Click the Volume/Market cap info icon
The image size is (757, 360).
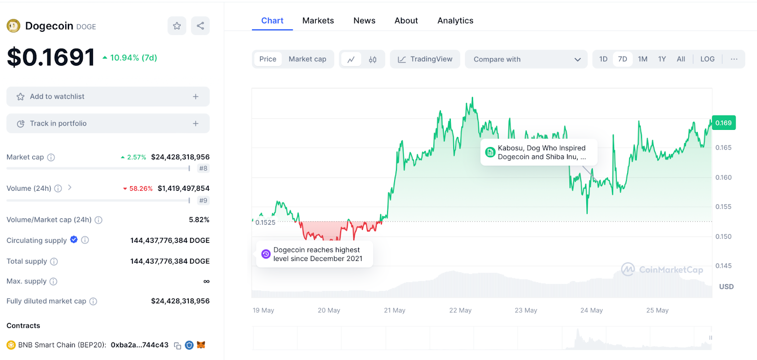(x=98, y=220)
